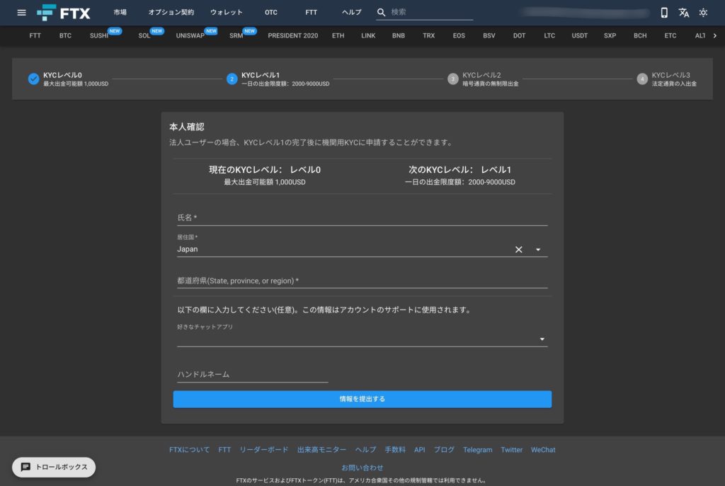Open the 出来高モニター footer link

[x=321, y=450]
